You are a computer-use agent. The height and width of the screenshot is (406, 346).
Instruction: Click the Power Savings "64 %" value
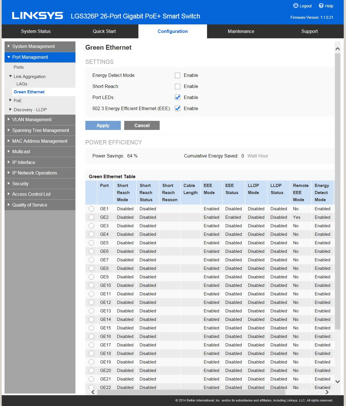pos(132,156)
